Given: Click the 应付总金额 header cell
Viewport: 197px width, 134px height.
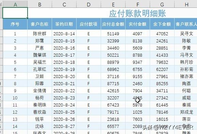Looking at the screenshot, I should click(113, 24).
